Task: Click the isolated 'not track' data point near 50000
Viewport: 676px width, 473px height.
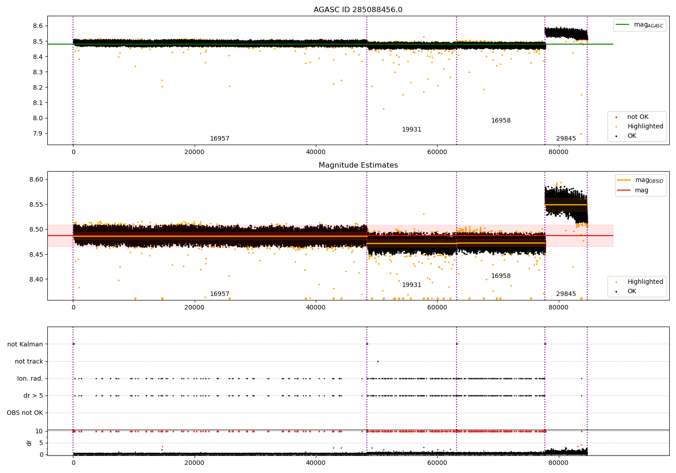Action: tap(378, 361)
